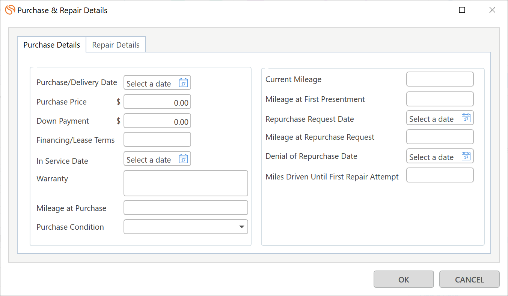The image size is (508, 296).
Task: Close the Purchase & Repair Details window
Action: click(x=492, y=10)
